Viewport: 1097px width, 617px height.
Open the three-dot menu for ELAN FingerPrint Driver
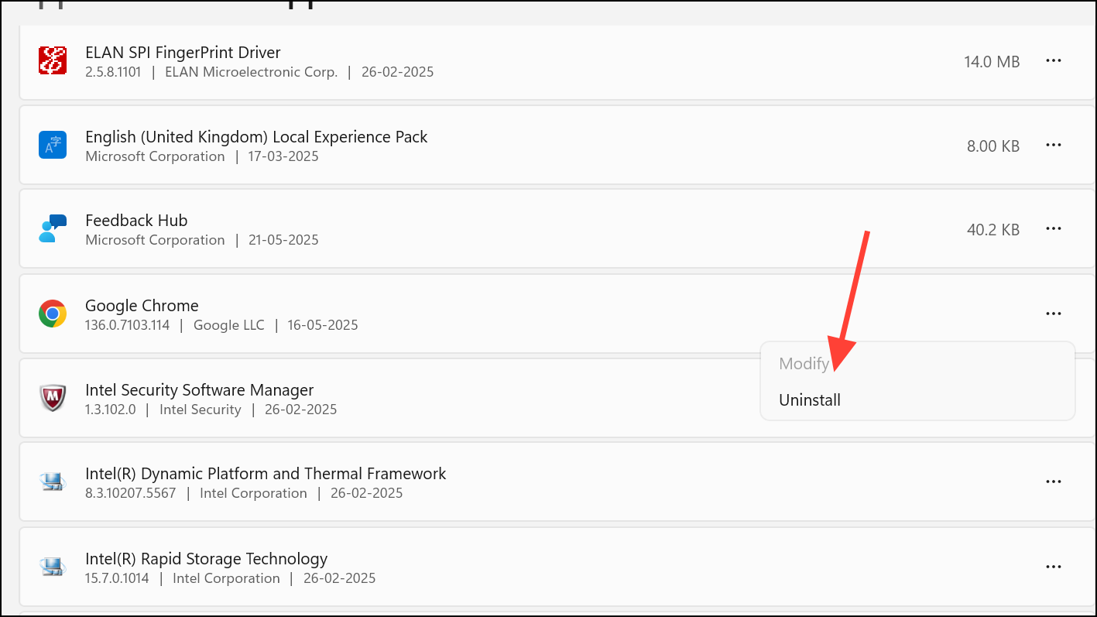(x=1053, y=61)
